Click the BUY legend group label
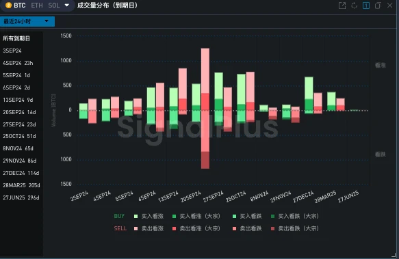Viewport: 399px width, 259px height. [119, 217]
